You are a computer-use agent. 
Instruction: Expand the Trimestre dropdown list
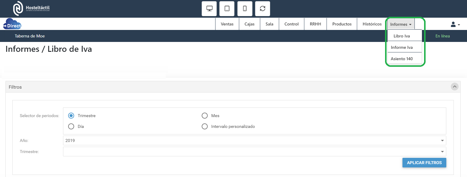click(254, 152)
